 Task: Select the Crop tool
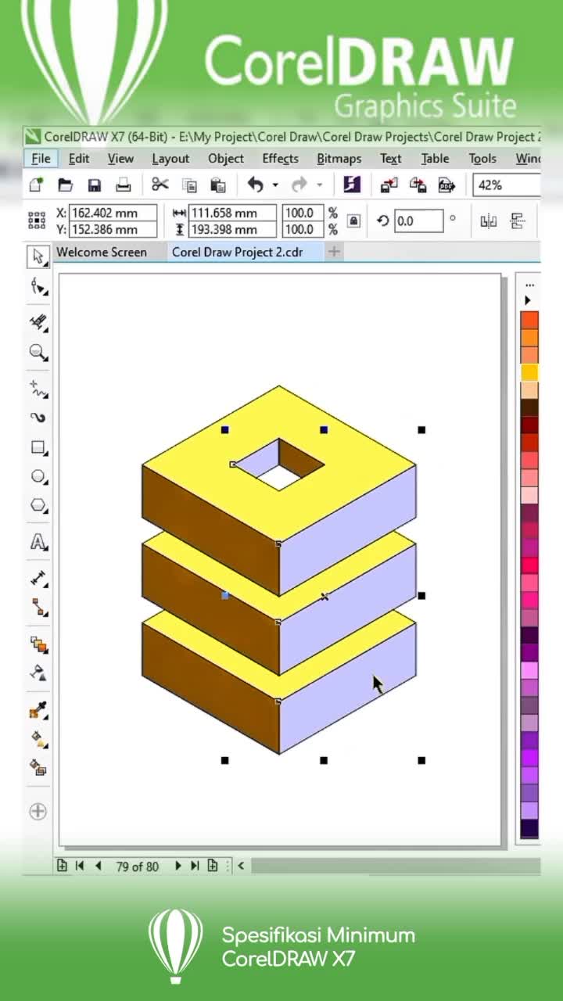38,322
